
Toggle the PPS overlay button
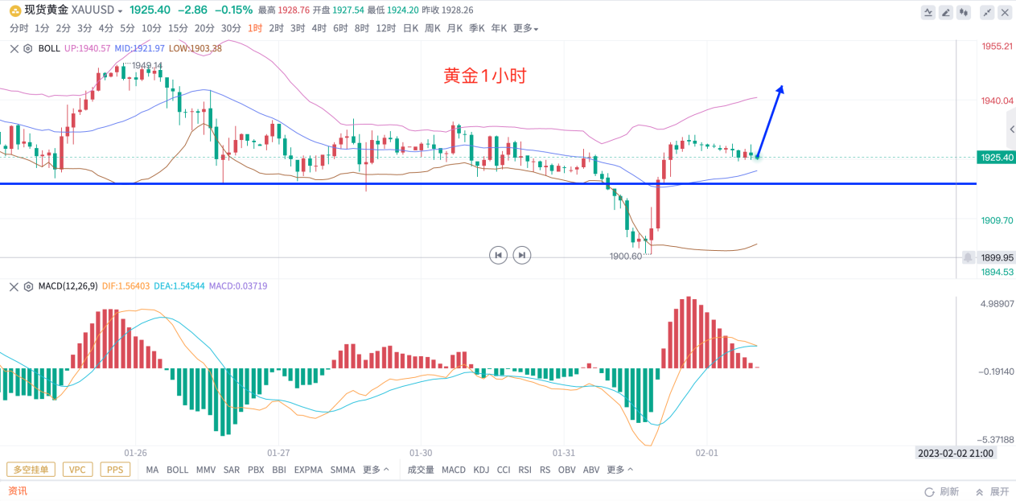[x=115, y=470]
